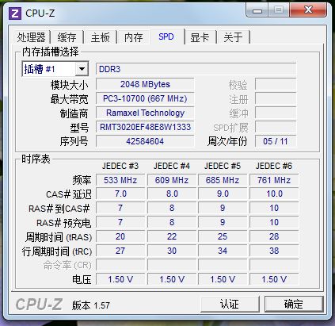The width and height of the screenshot is (335, 326).
Task: Click the JEDEC #6 column header
Action: (274, 166)
